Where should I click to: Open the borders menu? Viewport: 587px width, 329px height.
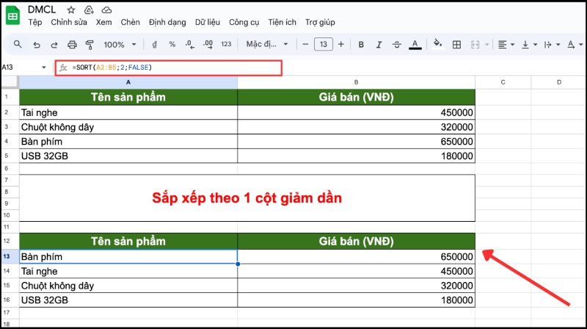(456, 45)
